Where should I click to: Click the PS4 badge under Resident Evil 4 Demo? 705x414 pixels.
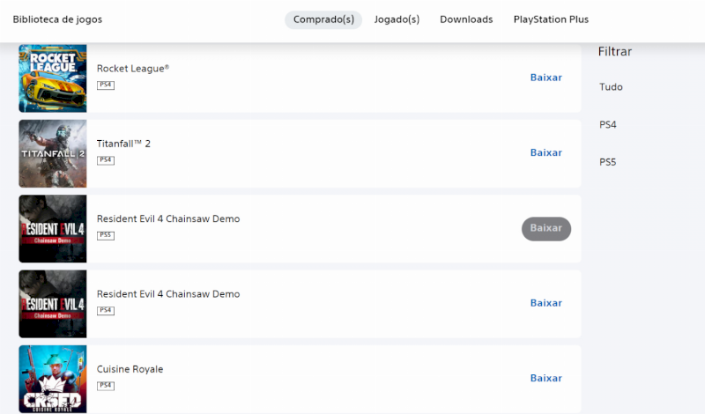point(106,310)
